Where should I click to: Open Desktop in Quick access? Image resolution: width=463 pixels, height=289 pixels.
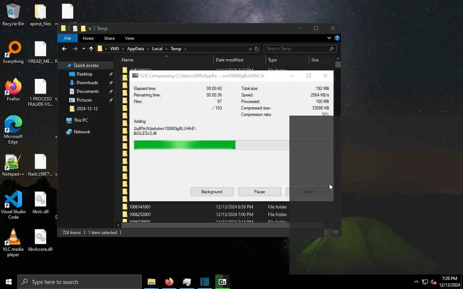(84, 74)
